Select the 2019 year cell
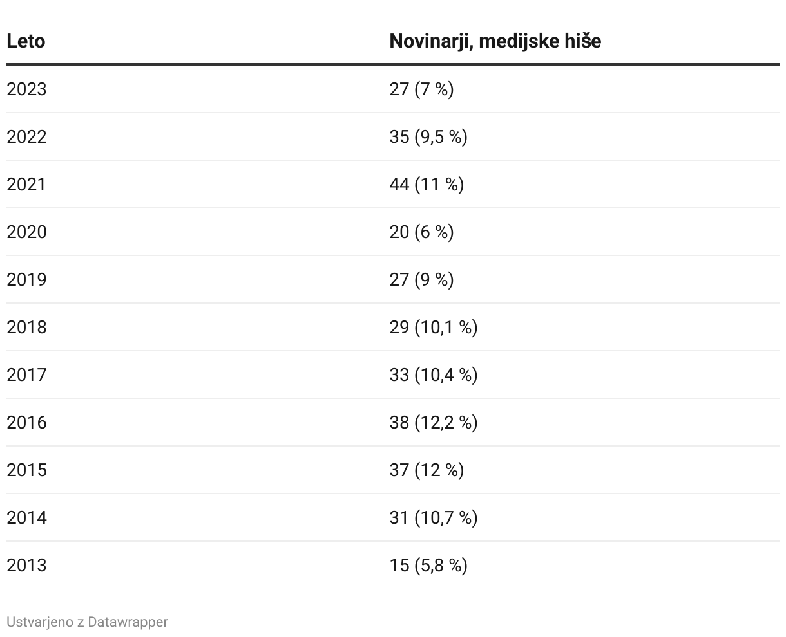This screenshot has height=637, width=786. pyautogui.click(x=27, y=279)
